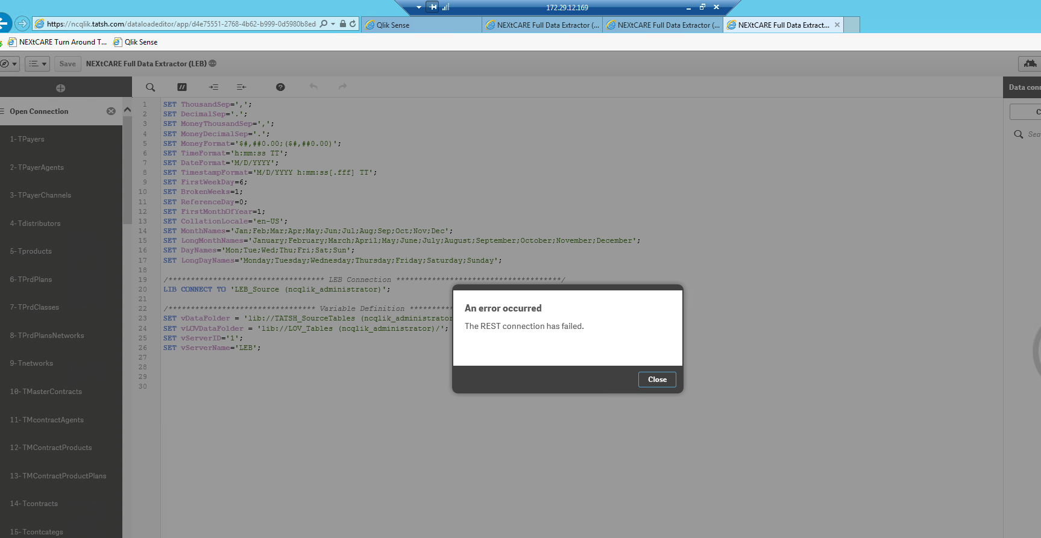
Task: Click the browser back arrow
Action: coord(4,23)
